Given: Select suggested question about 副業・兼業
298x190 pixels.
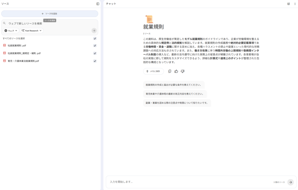Looking at the screenshot, I should tap(177, 103).
